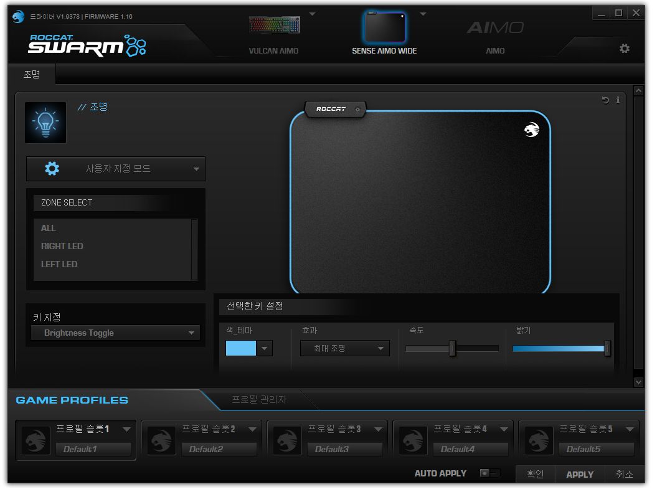Close the Swarm window

pos(636,13)
